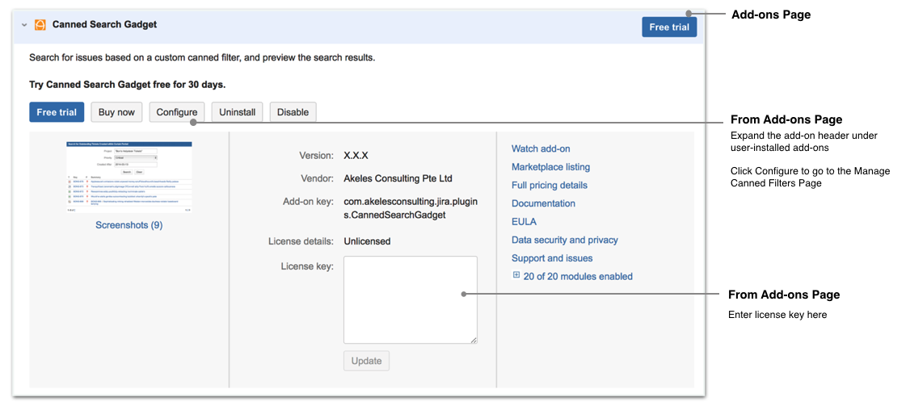Click the Free trial button in the header bar

668,27
